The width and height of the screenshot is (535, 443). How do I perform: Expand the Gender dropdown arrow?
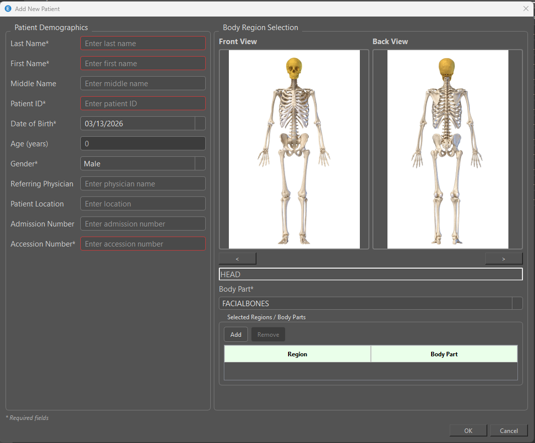200,163
